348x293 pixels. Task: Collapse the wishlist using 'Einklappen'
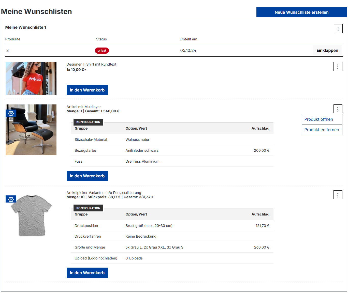tap(327, 50)
